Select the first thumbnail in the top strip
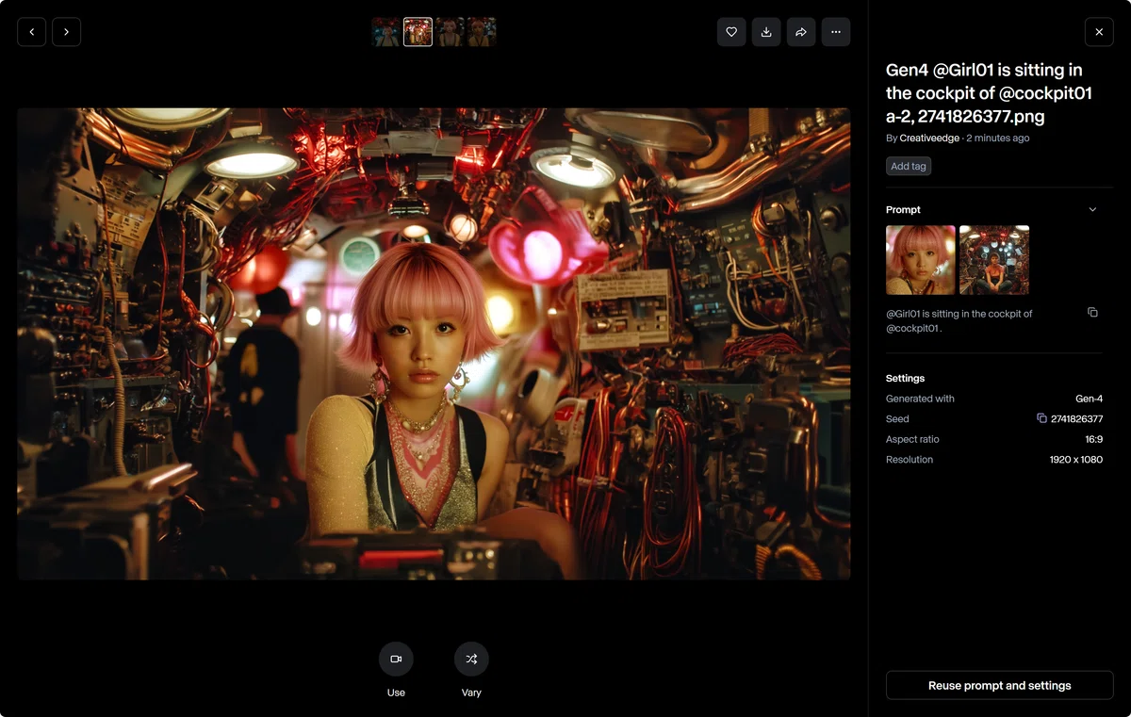The height and width of the screenshot is (717, 1131). click(x=385, y=32)
